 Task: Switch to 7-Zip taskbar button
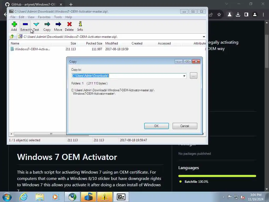121,197
